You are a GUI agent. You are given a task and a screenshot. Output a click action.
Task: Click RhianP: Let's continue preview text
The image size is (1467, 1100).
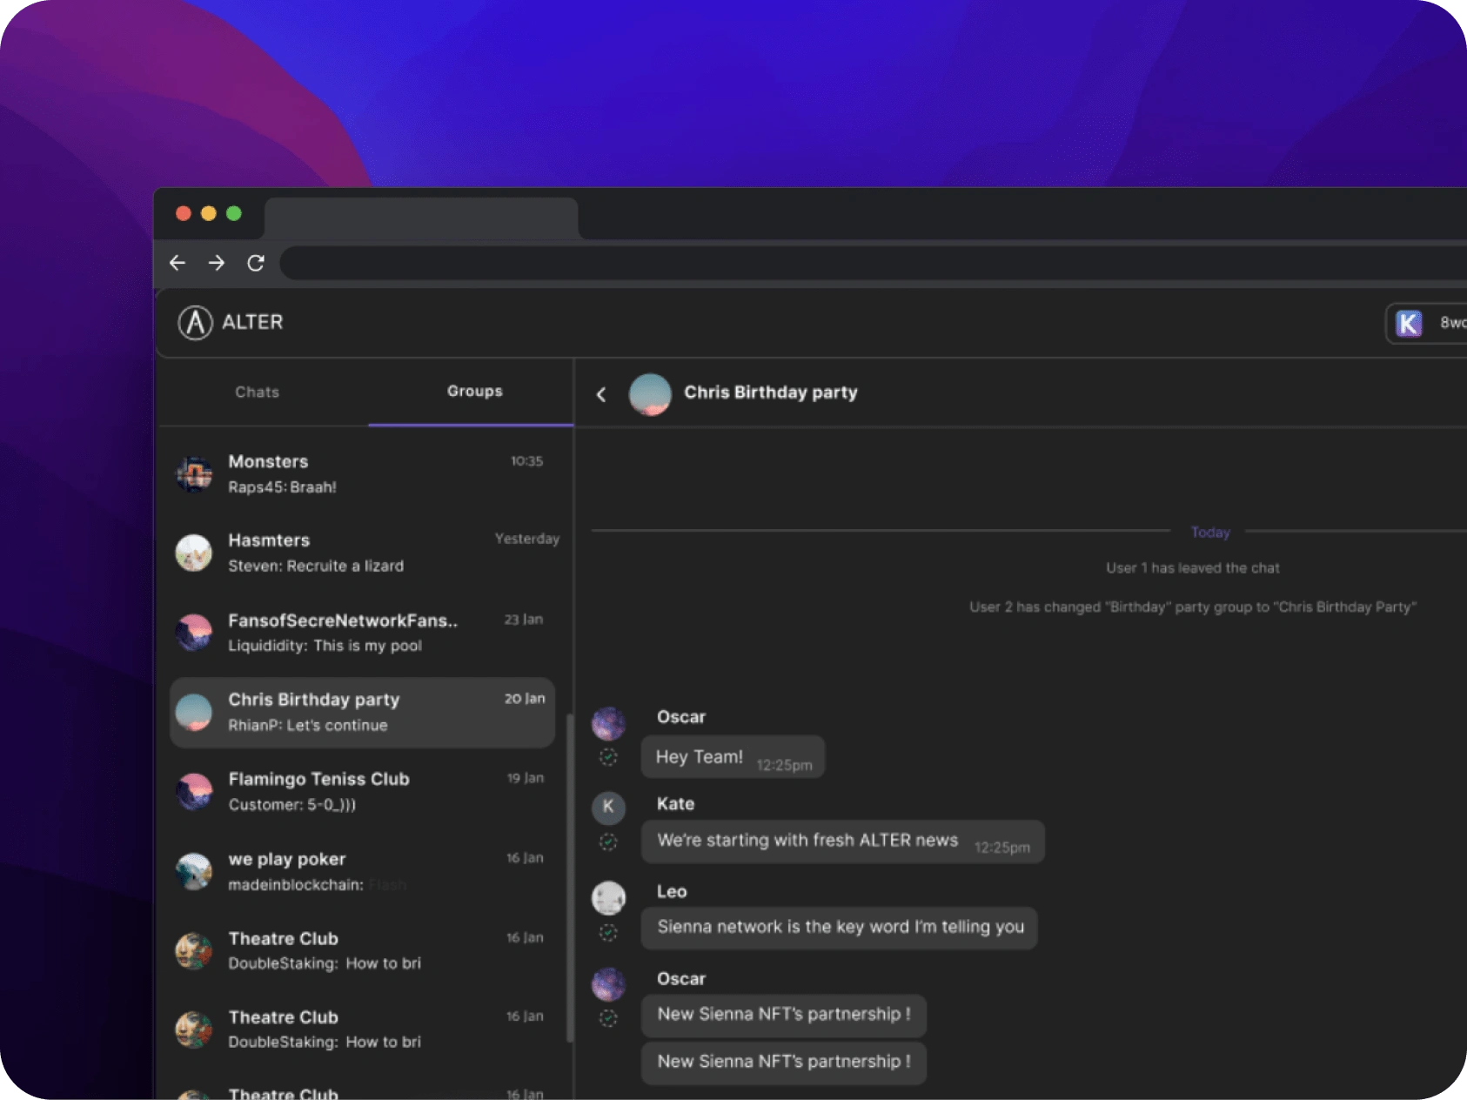(x=308, y=726)
